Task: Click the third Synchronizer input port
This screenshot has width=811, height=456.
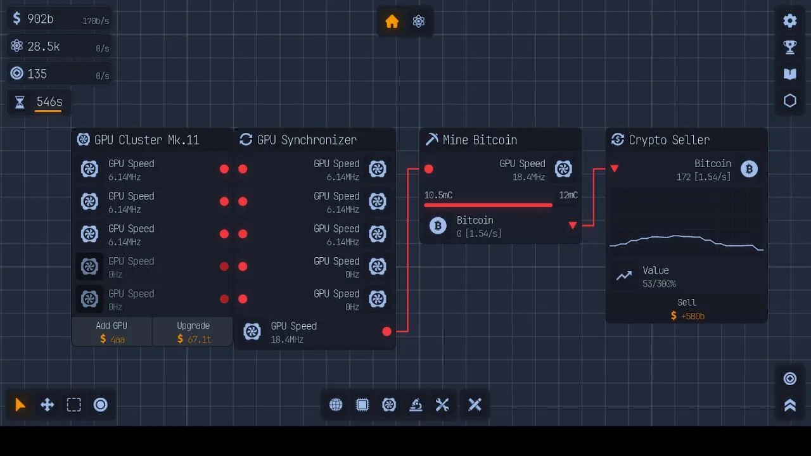Action: pyautogui.click(x=243, y=234)
